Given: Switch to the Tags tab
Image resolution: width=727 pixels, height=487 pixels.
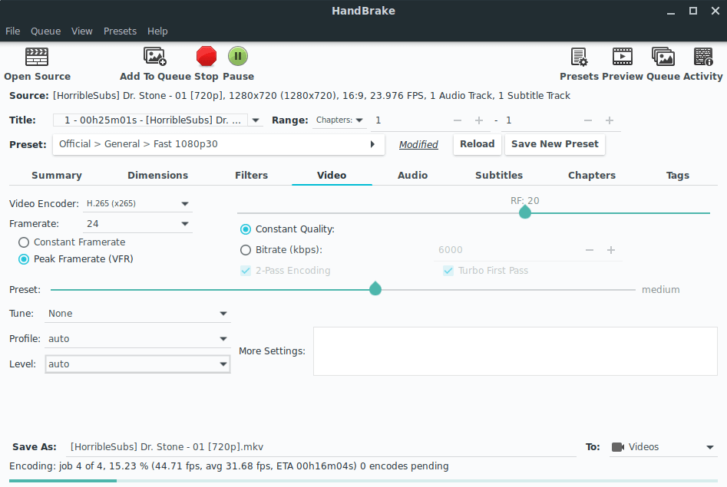Looking at the screenshot, I should [x=677, y=176].
